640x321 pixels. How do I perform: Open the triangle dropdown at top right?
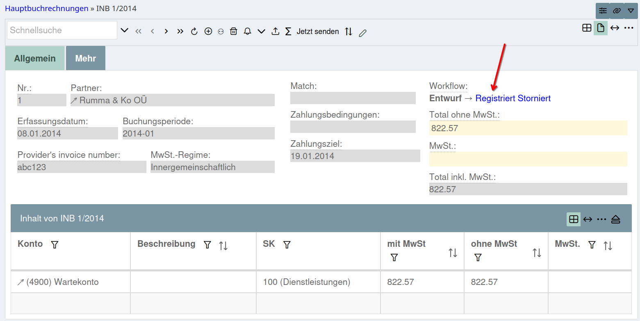pyautogui.click(x=631, y=11)
